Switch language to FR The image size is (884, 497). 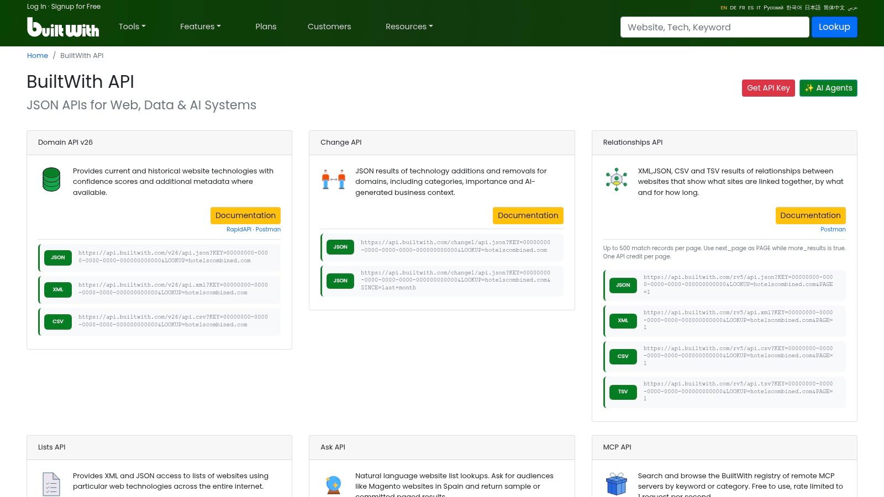click(742, 8)
